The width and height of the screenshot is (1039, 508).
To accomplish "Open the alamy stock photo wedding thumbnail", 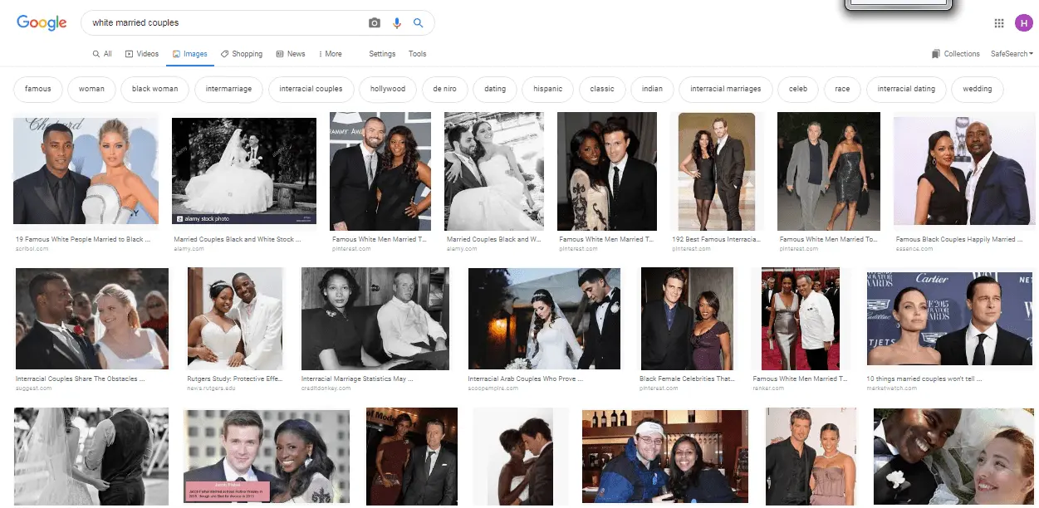I will [243, 171].
